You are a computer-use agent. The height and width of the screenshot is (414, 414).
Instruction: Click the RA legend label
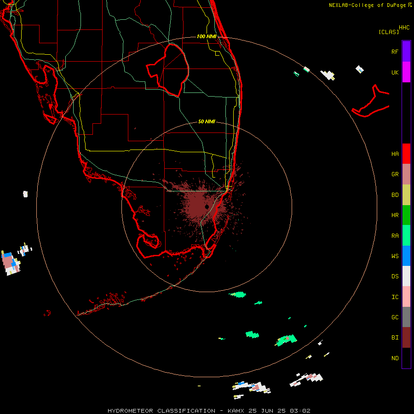[395, 236]
